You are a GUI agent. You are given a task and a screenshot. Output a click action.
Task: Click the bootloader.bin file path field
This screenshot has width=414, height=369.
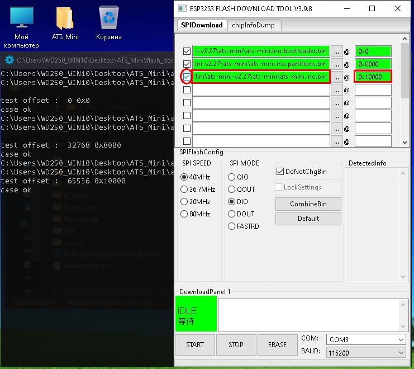[x=261, y=51]
